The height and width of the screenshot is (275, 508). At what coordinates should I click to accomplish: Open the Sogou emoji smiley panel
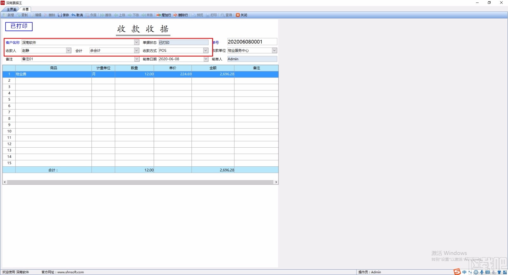(x=476, y=272)
